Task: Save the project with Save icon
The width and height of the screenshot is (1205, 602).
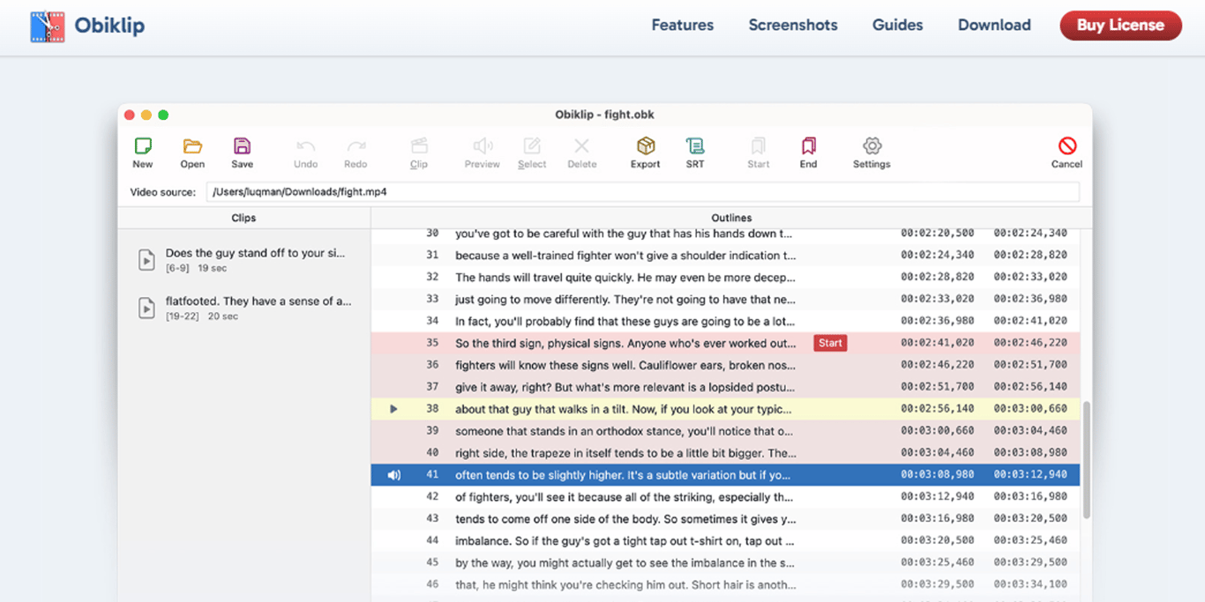Action: (242, 146)
